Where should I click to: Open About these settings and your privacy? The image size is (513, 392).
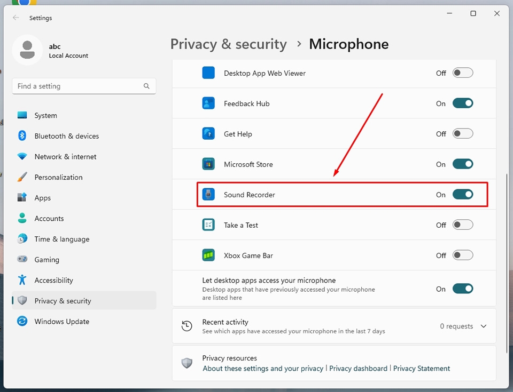[x=263, y=369]
